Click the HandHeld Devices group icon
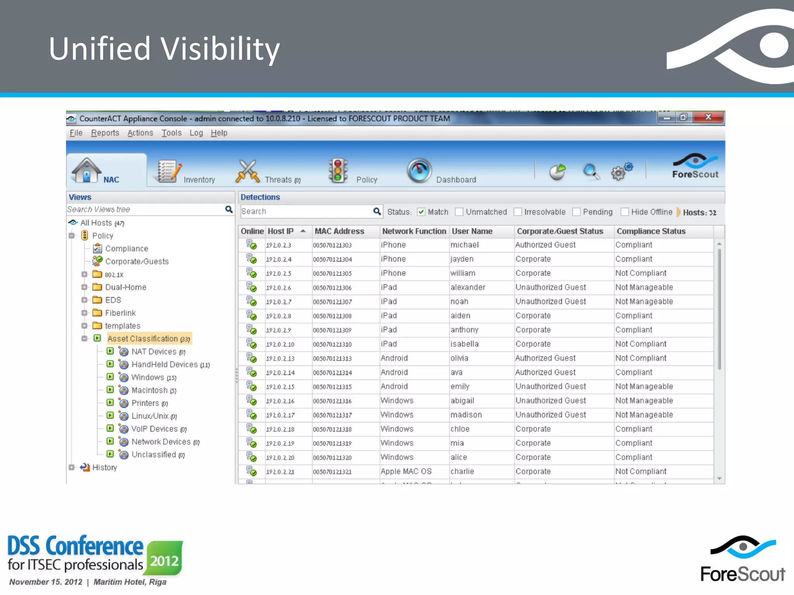The width and height of the screenshot is (794, 595). click(123, 365)
